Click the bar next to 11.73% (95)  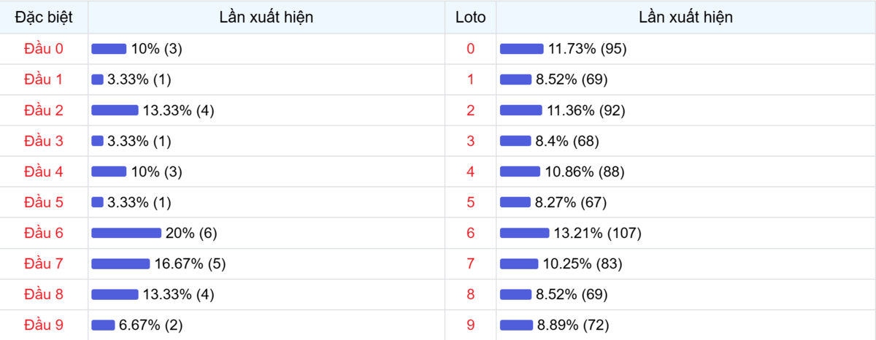[x=522, y=49]
